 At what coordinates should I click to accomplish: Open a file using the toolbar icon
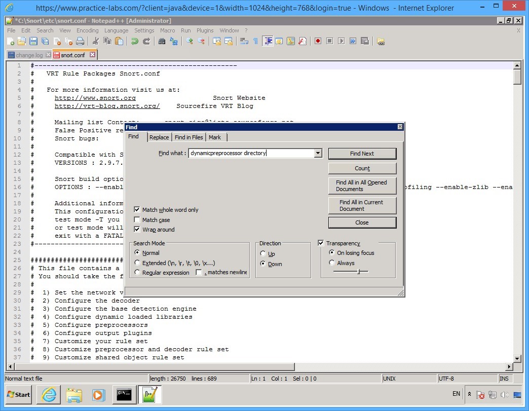point(23,41)
